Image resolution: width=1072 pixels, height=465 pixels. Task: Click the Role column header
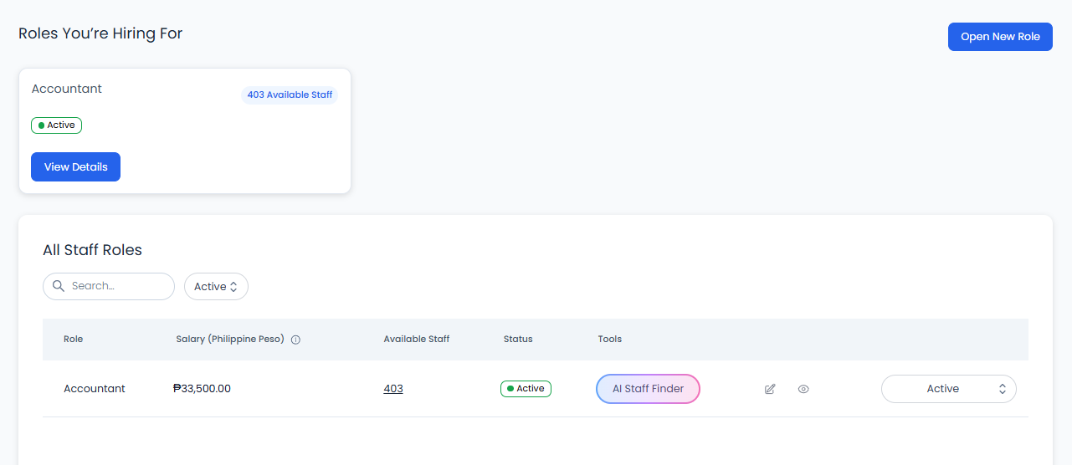74,339
